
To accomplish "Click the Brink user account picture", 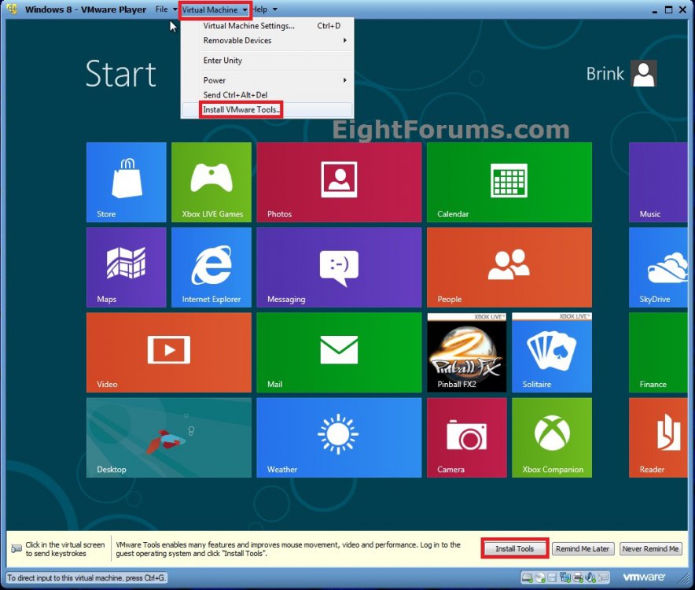I will [644, 74].
